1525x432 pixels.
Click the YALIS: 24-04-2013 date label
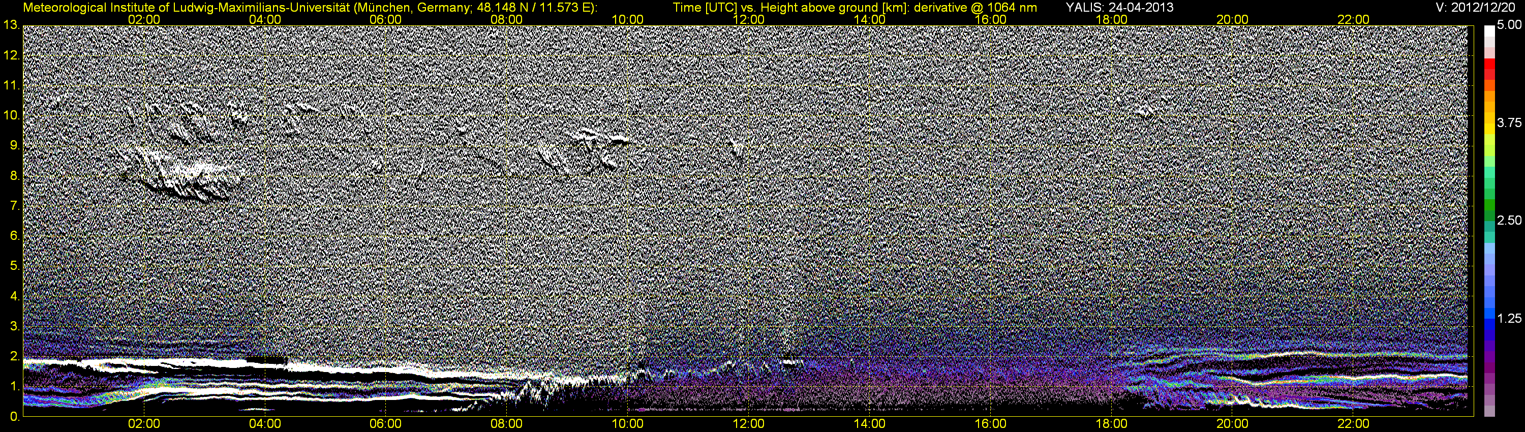[x=1119, y=8]
